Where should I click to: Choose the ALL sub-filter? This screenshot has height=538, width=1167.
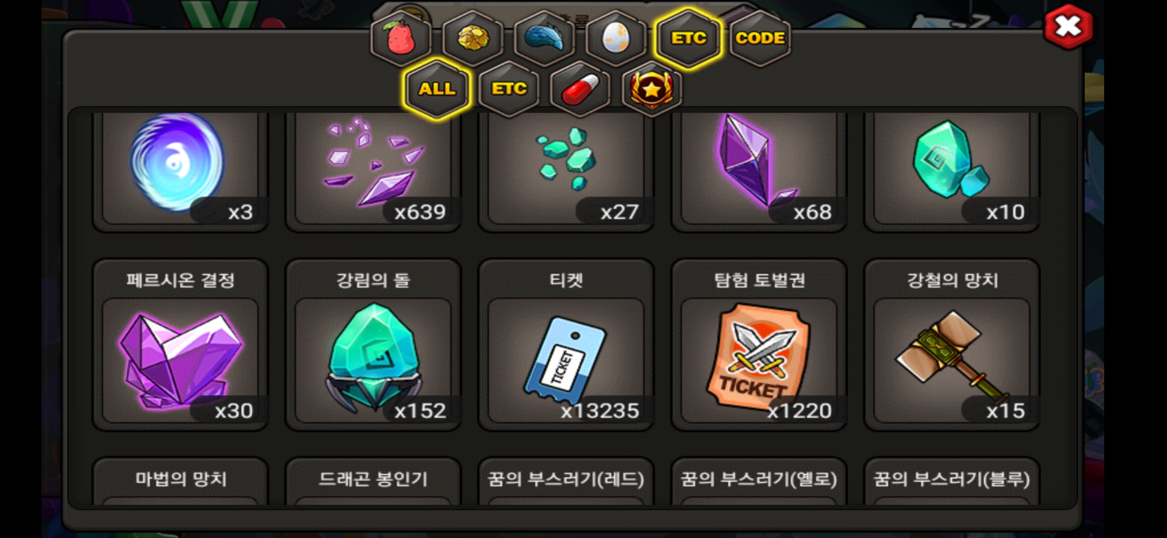tap(437, 90)
